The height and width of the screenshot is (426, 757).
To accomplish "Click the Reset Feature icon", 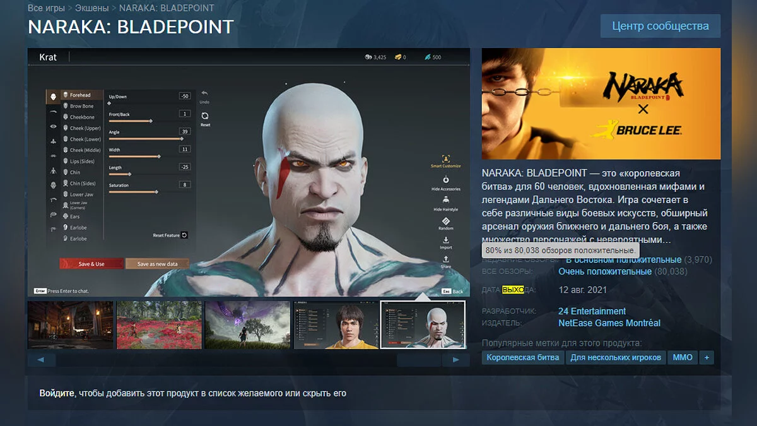I will pyautogui.click(x=184, y=235).
